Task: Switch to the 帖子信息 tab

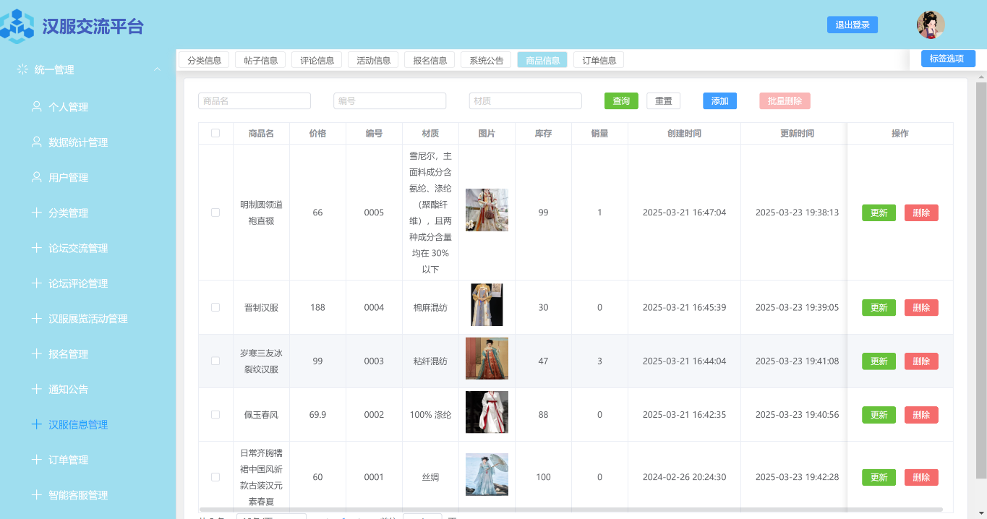Action: (x=260, y=60)
